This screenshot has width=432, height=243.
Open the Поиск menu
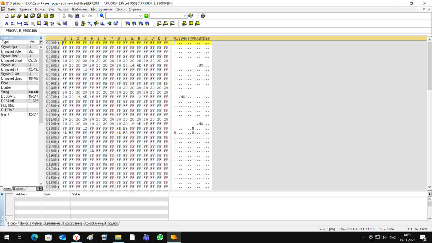pyautogui.click(x=40, y=9)
